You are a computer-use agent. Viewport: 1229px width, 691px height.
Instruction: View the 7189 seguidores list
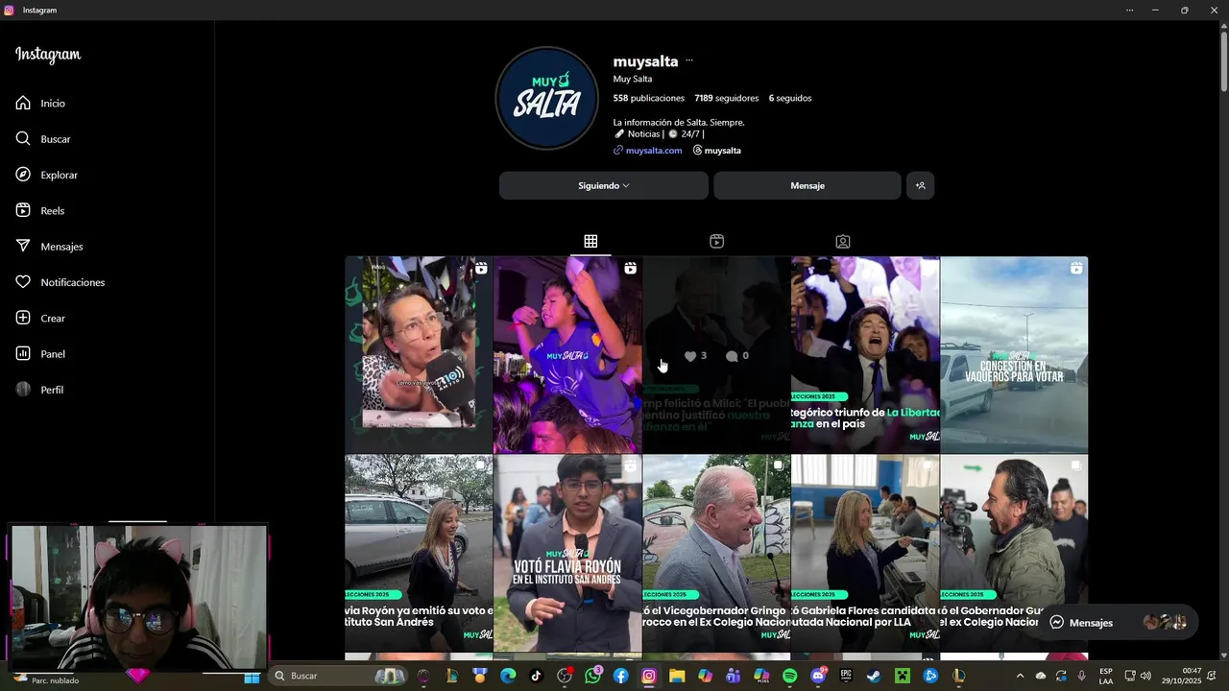[x=726, y=98]
